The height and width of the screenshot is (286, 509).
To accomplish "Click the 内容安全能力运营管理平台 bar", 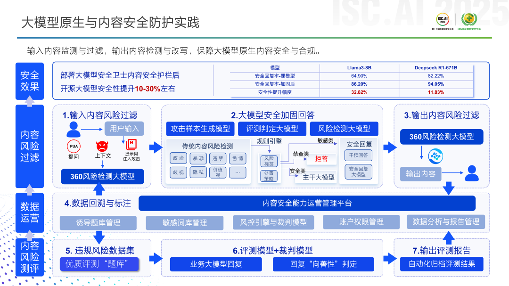I will pos(307,203).
